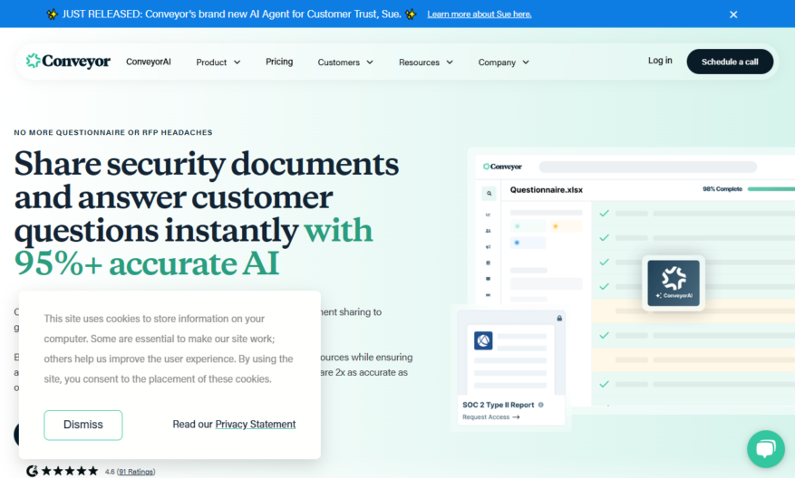Click the lock icon on the SOC 2 card
Screen dimensions: 795x478
559,318
